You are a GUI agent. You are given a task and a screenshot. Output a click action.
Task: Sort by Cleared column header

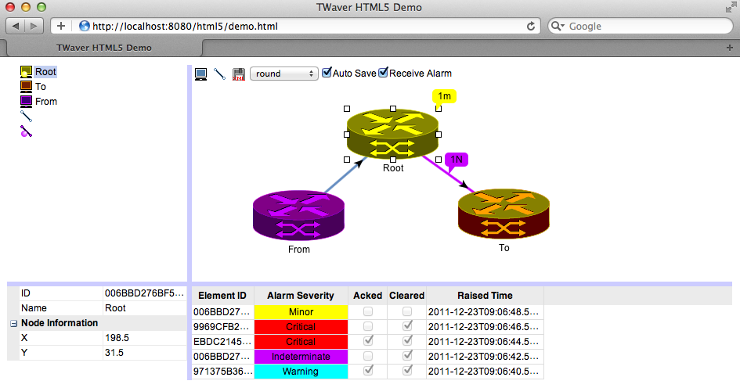pos(407,296)
